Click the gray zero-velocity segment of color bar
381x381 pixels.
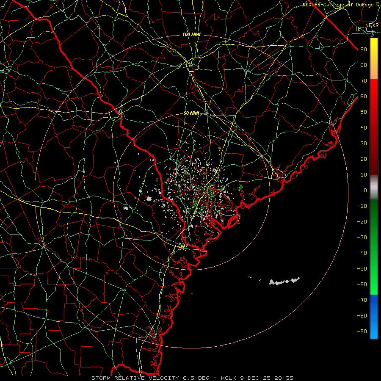374,188
